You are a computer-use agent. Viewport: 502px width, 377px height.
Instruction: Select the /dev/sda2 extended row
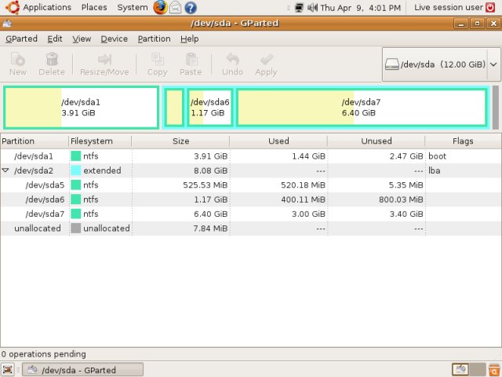[251, 170]
